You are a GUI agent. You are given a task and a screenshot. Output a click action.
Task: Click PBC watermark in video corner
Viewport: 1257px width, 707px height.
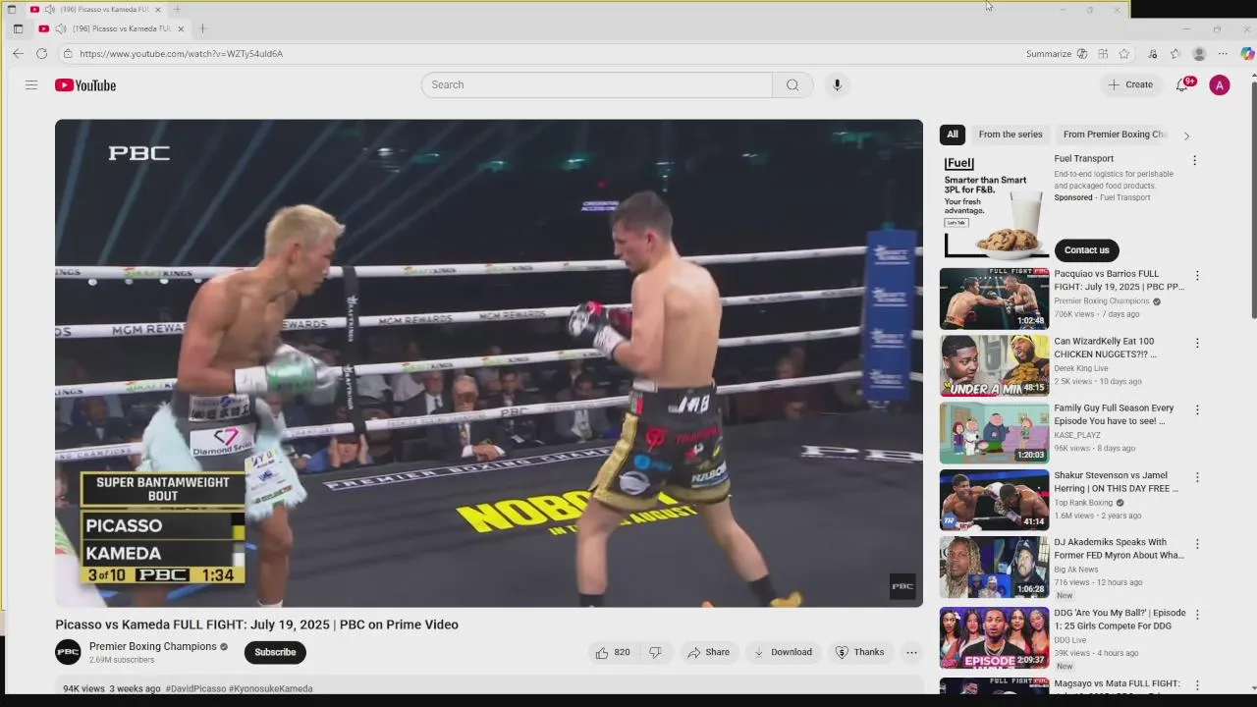[x=902, y=586]
